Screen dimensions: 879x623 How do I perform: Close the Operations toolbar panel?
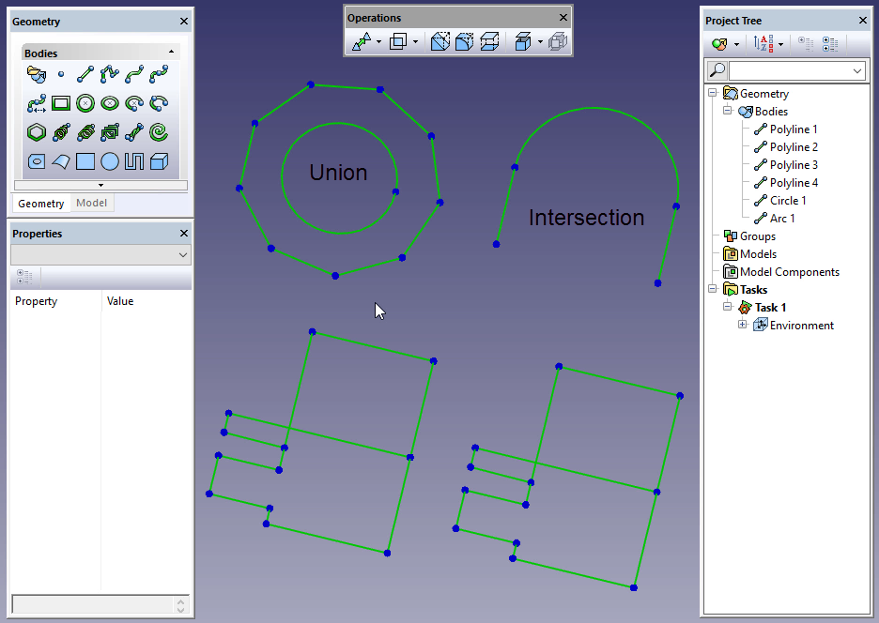coord(563,18)
